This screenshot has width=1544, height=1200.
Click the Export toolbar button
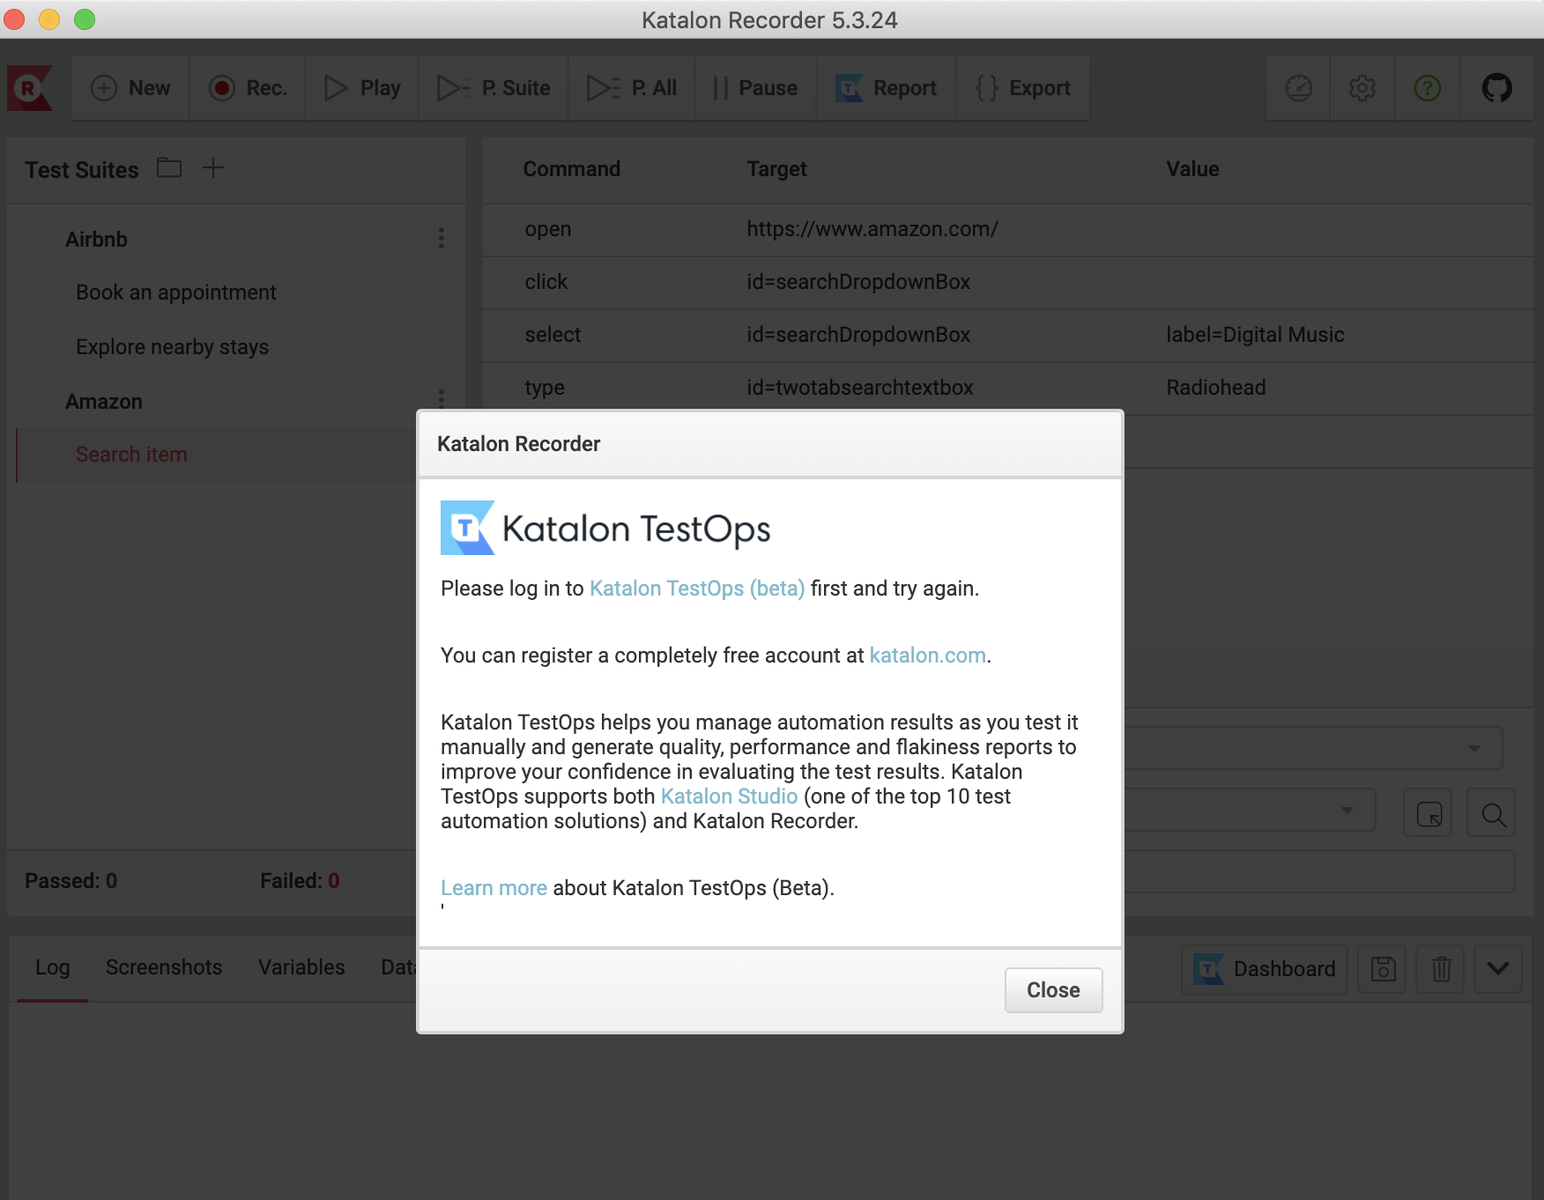point(1023,88)
